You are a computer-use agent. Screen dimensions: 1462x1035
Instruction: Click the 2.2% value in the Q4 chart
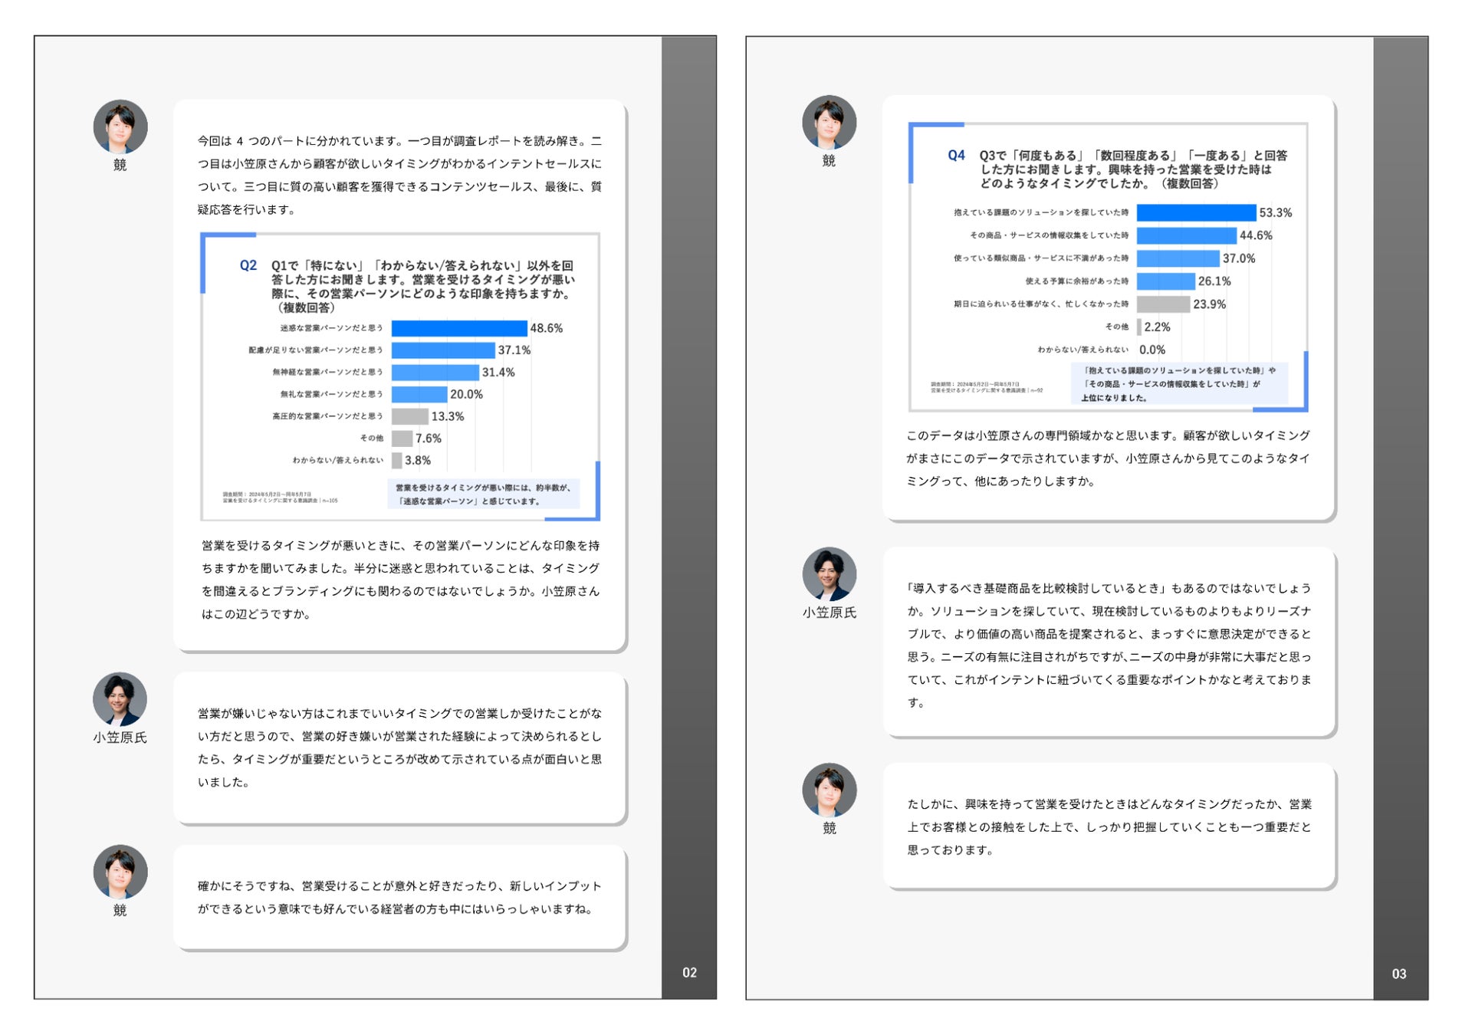click(x=1158, y=327)
